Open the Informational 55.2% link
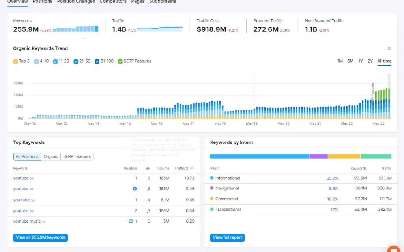404x252 pixels. [332, 178]
